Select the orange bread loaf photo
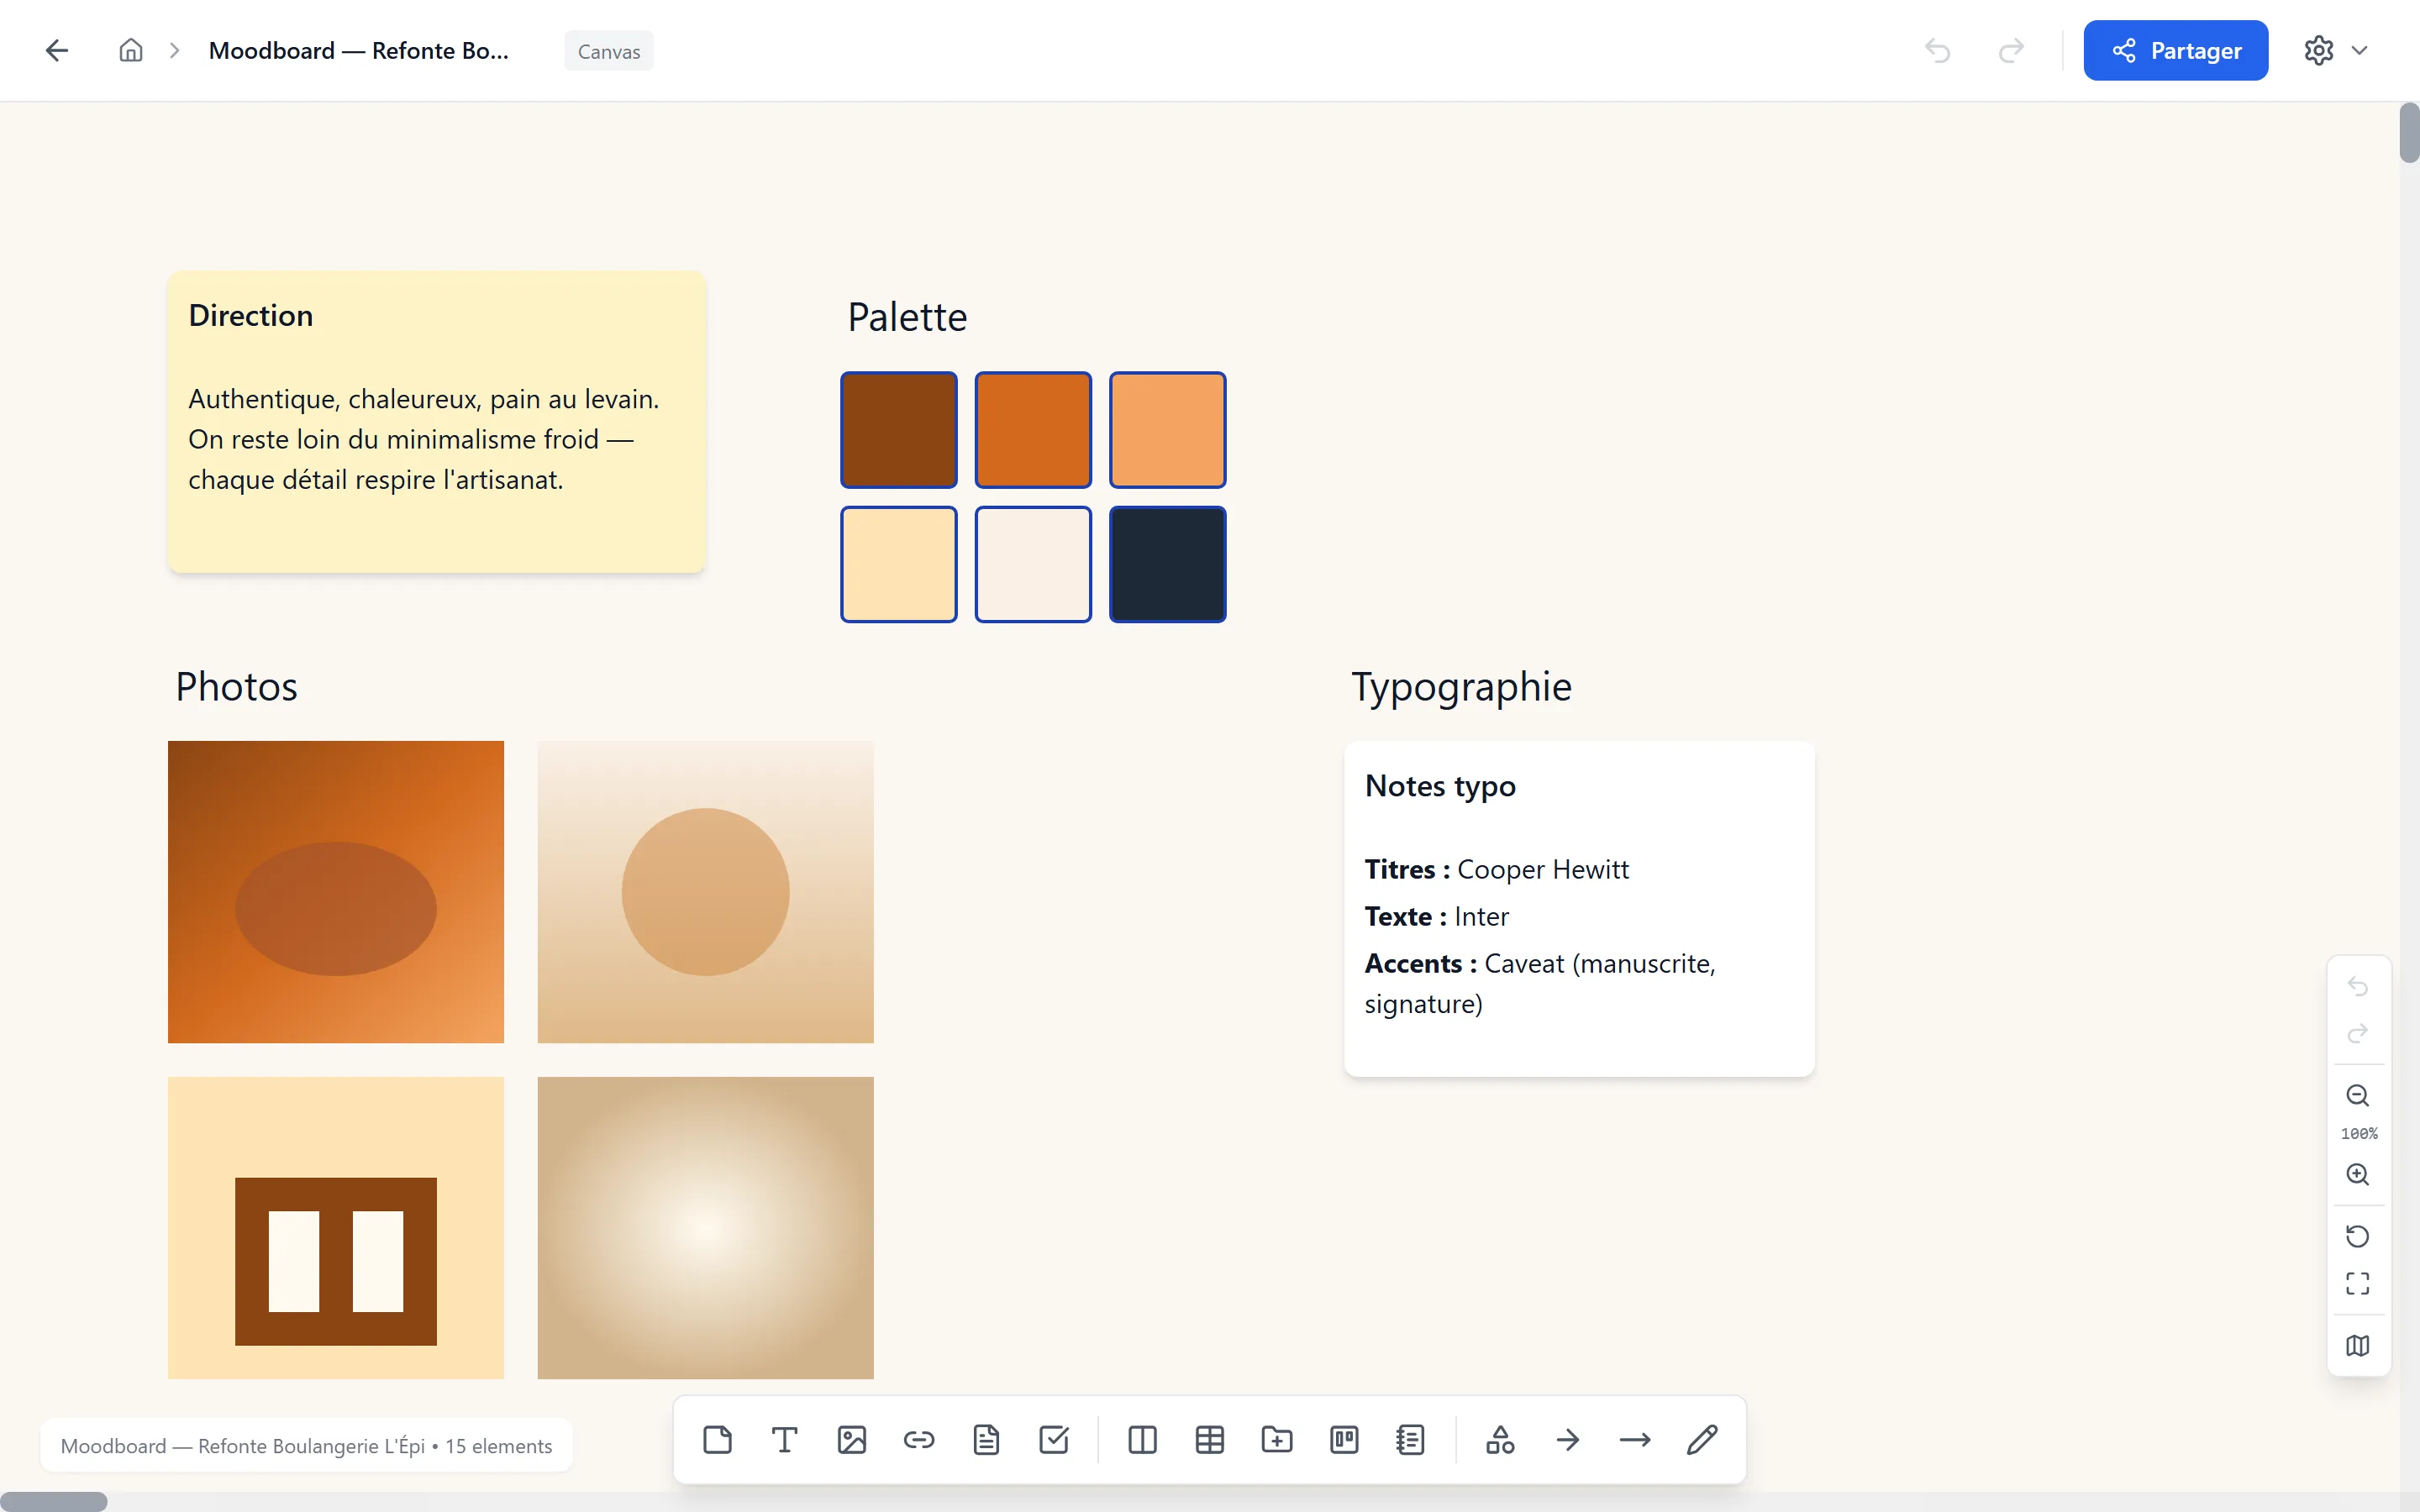2420x1512 pixels. pos(336,892)
